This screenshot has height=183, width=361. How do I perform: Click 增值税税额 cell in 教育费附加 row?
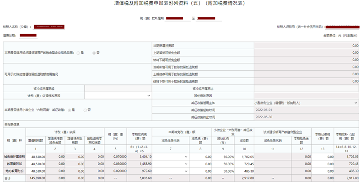point(36,164)
